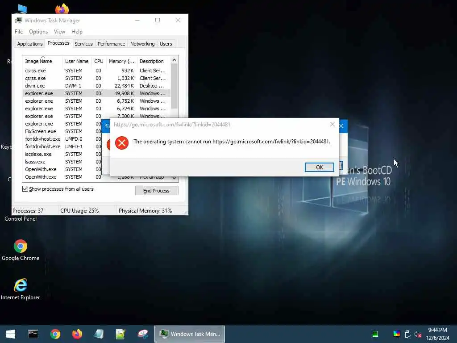The image size is (457, 343).
Task: Open the blue notebook taskbar icon
Action: pos(99,334)
